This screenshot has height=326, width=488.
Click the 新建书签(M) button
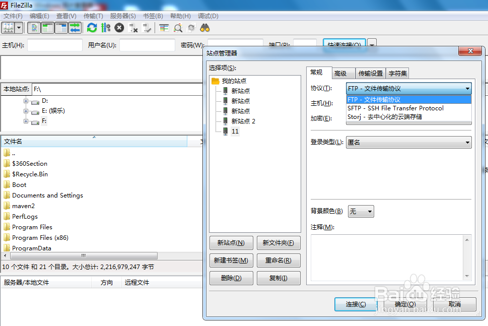231,260
